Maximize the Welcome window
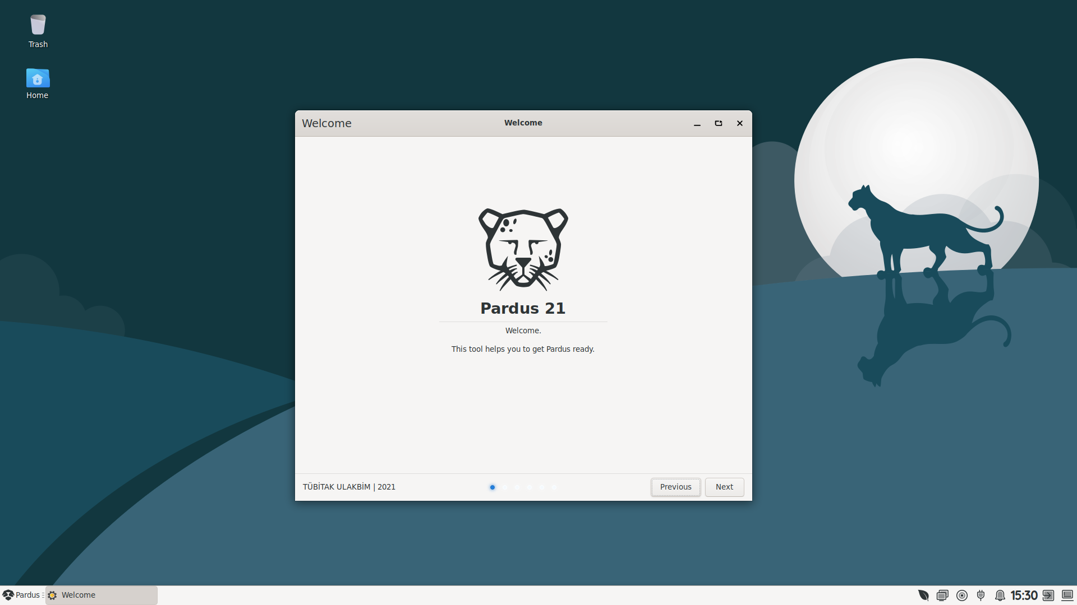 tap(719, 123)
